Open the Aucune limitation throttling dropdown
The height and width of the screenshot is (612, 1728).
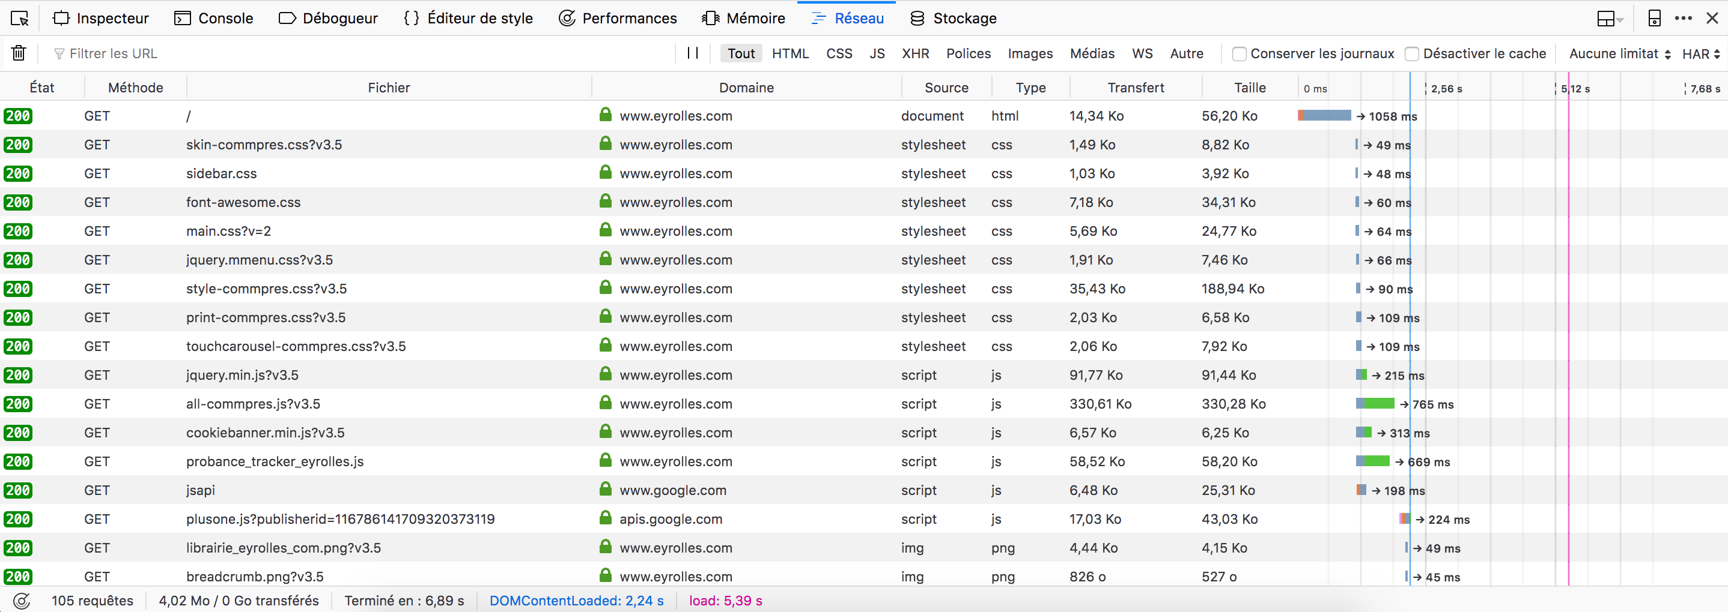[x=1619, y=53]
